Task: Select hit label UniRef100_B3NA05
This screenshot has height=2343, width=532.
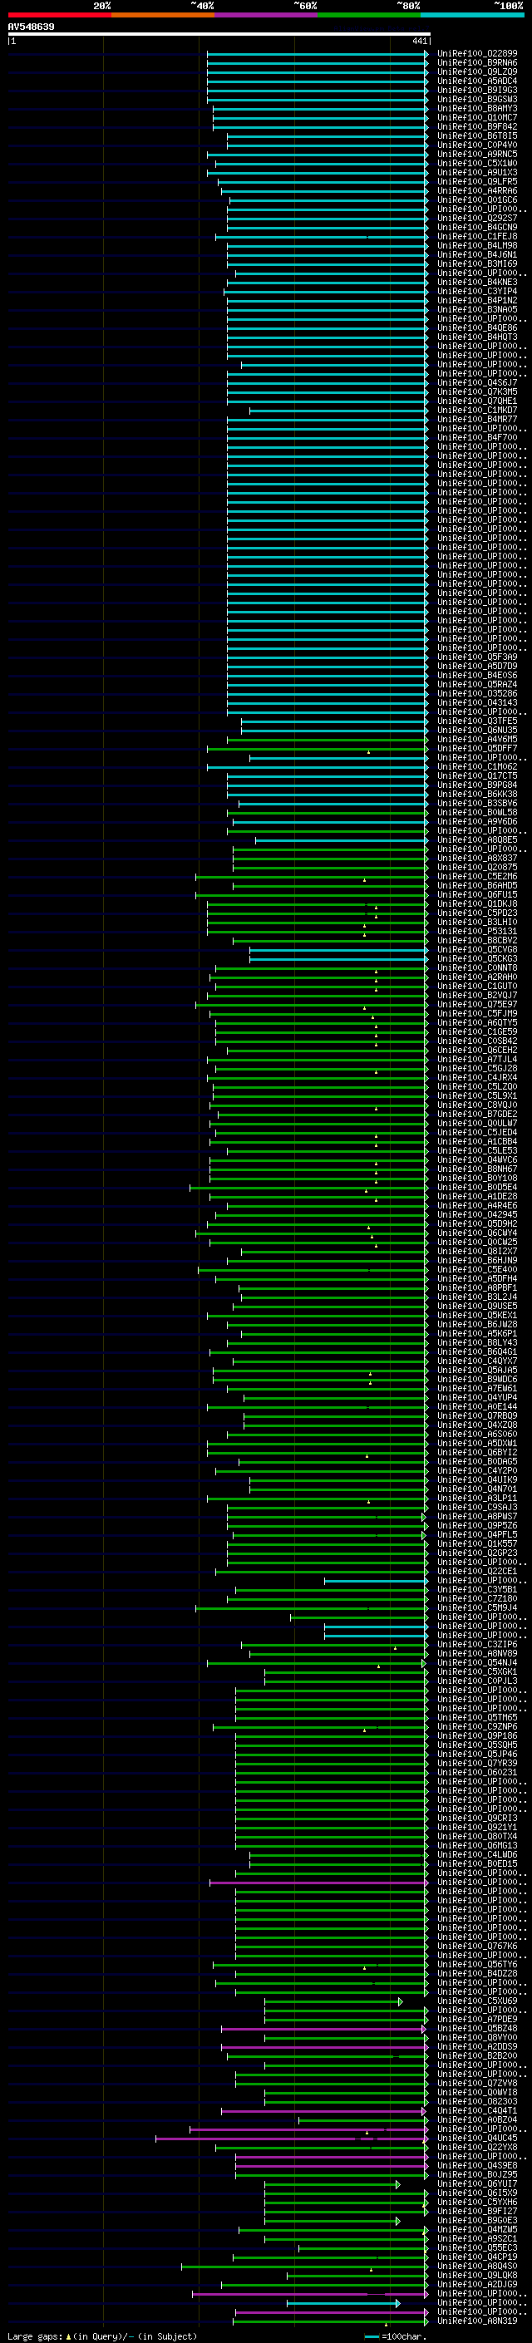Action: (476, 309)
